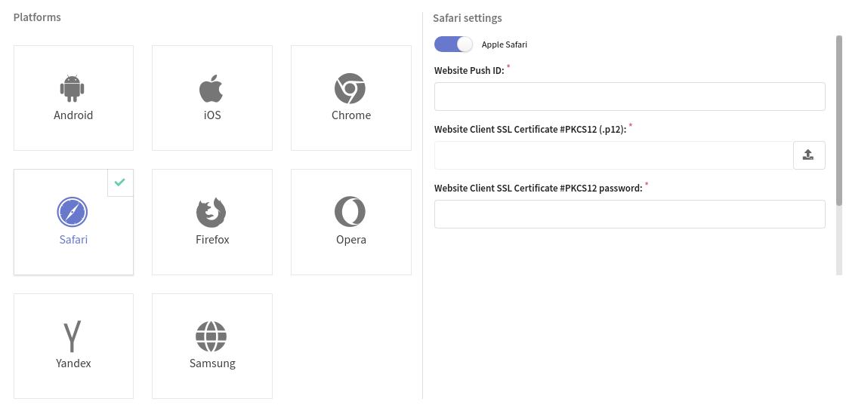The image size is (846, 417).
Task: Click the Firefox platform label
Action: [212, 240]
